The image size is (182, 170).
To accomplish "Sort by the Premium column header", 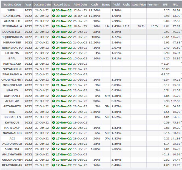I will 153,5.
